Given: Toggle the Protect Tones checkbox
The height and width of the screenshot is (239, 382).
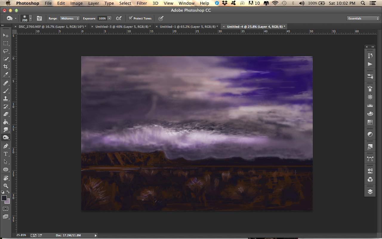Looking at the screenshot, I should coord(130,18).
